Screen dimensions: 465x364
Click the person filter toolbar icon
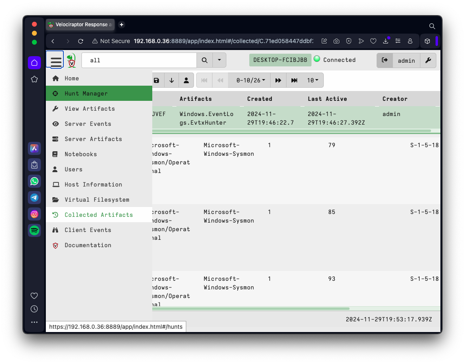186,80
